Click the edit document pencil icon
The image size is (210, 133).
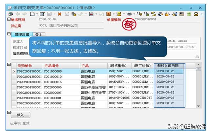click(x=42, y=14)
